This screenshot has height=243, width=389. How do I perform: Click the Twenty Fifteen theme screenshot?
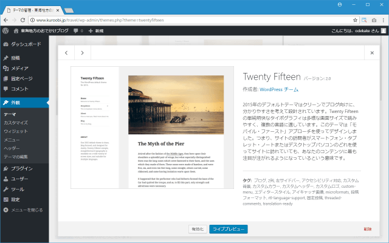(x=152, y=128)
